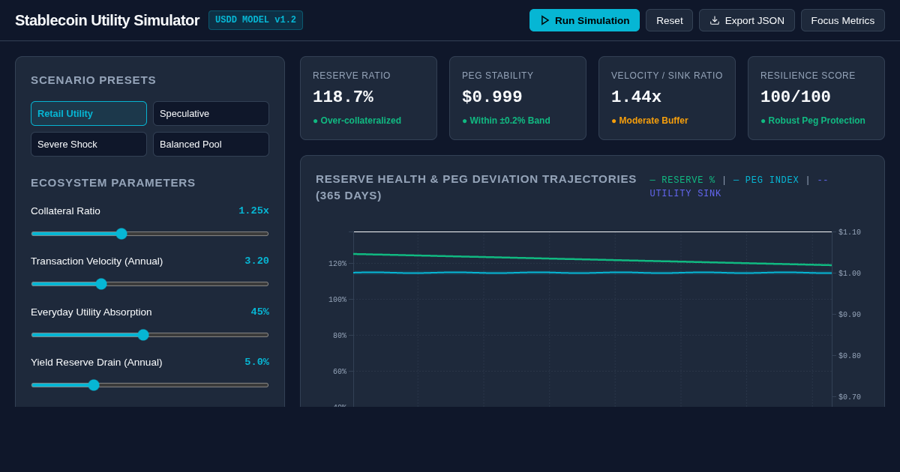Choose the Severe Shock scenario
The height and width of the screenshot is (472, 900).
tap(88, 144)
